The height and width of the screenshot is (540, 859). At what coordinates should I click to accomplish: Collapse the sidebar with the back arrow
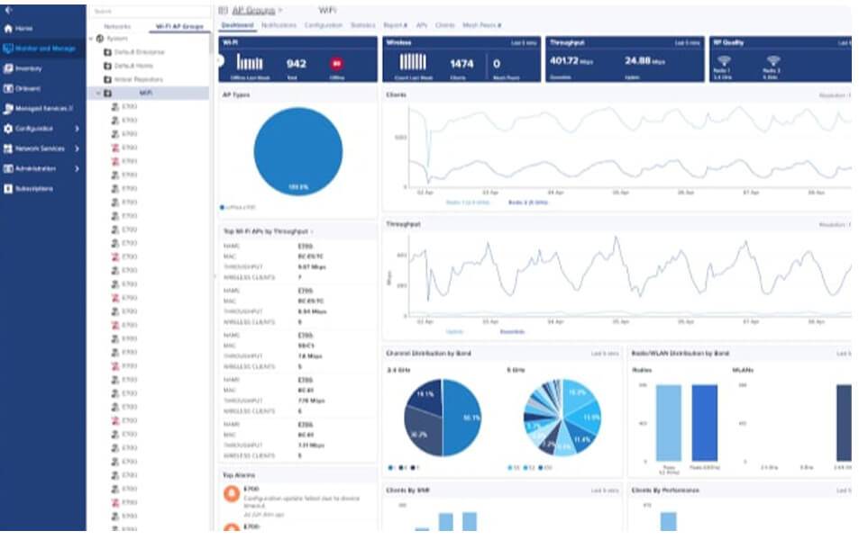point(8,10)
